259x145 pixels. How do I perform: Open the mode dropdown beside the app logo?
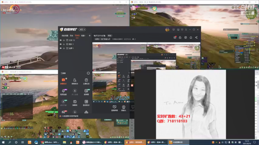point(82,29)
